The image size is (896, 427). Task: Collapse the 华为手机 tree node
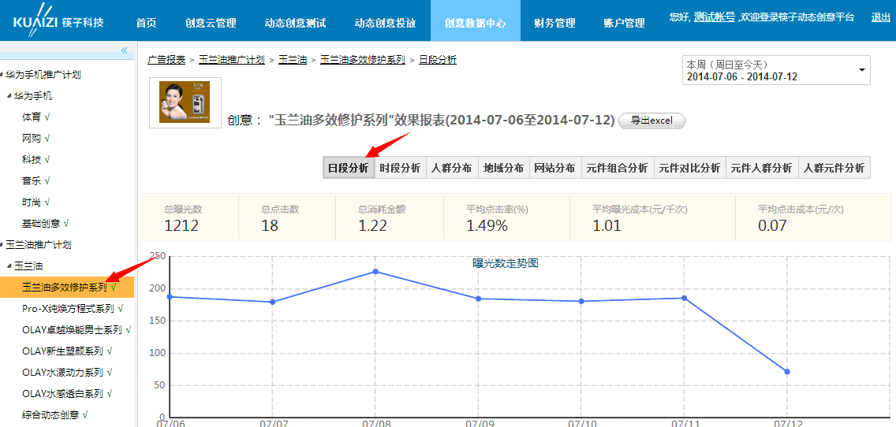(x=10, y=95)
